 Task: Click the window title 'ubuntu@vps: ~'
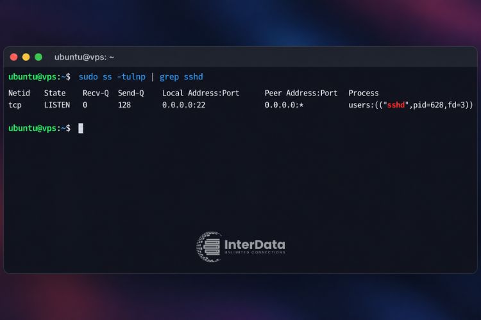pyautogui.click(x=84, y=57)
